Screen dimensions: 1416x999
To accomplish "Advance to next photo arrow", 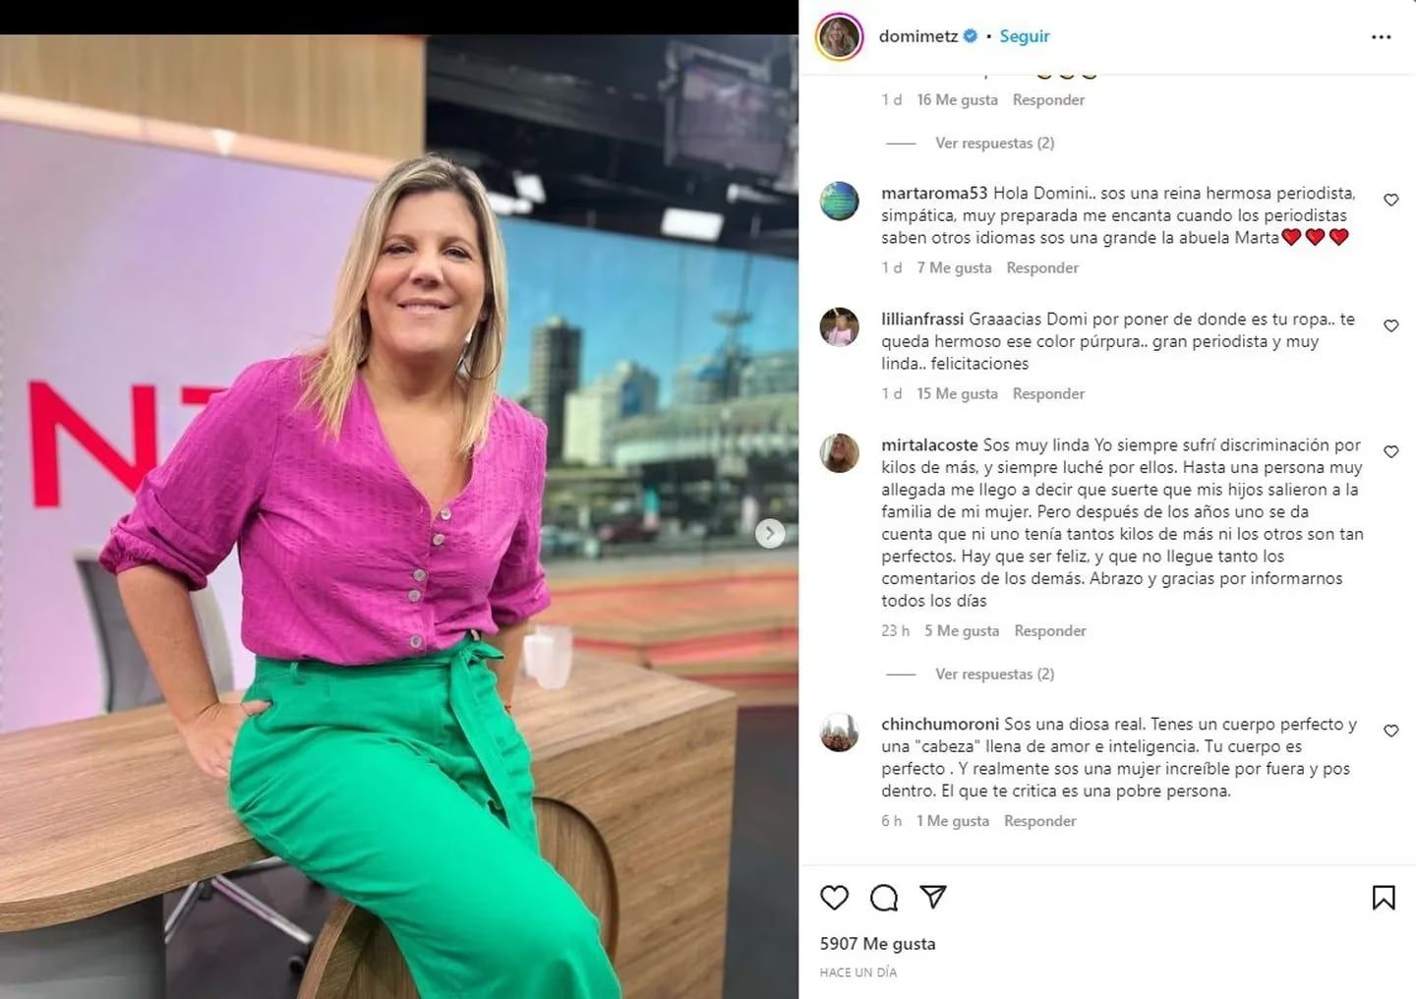I will 770,533.
